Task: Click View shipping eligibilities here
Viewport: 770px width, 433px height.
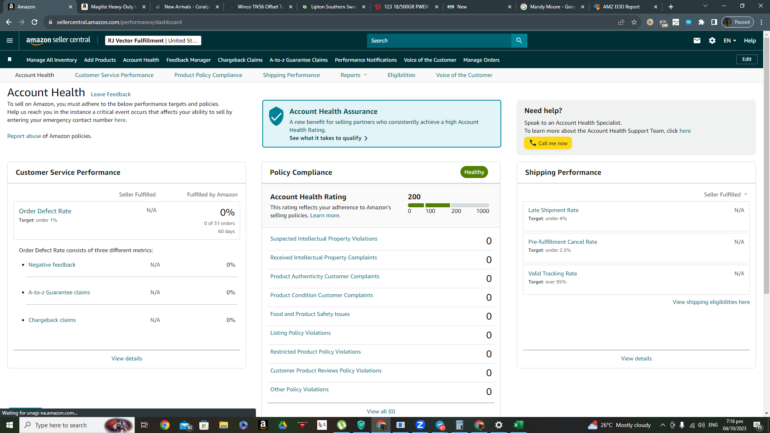Action: point(711,302)
